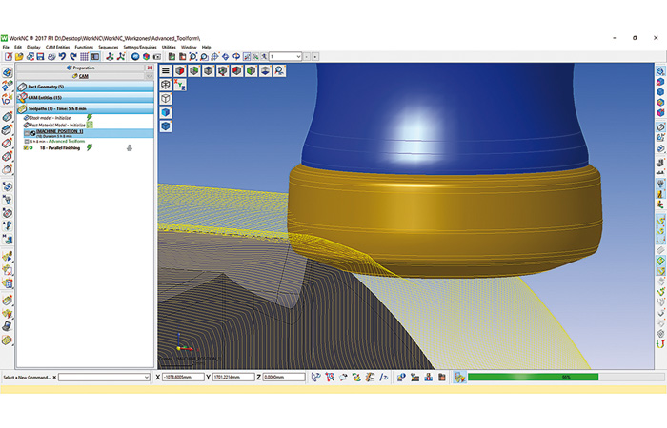Open the numbered dropdown in top toolbar
667x428 pixels.
click(286, 56)
